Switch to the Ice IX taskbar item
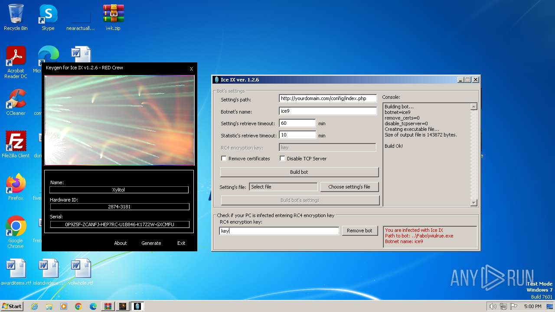This screenshot has width=555, height=312. pyautogui.click(x=137, y=306)
